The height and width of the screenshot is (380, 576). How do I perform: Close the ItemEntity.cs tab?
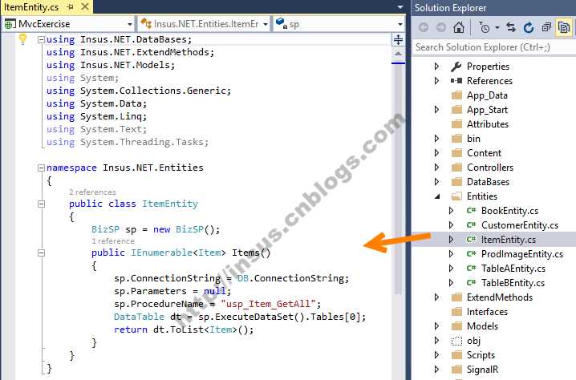(85, 6)
